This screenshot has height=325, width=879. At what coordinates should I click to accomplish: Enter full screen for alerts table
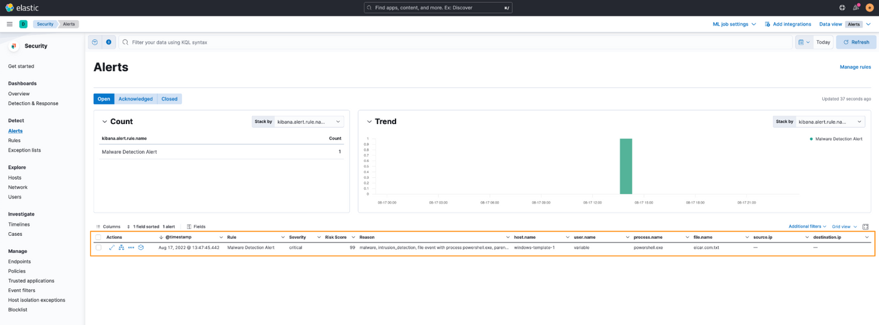866,227
